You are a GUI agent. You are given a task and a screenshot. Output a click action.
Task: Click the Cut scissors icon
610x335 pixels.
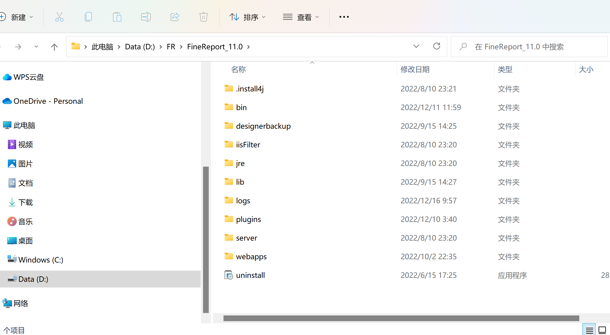59,17
